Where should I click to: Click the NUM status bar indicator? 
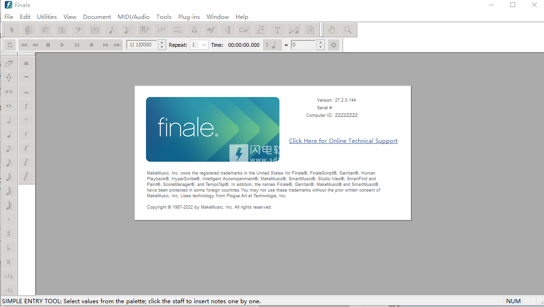pyautogui.click(x=513, y=301)
